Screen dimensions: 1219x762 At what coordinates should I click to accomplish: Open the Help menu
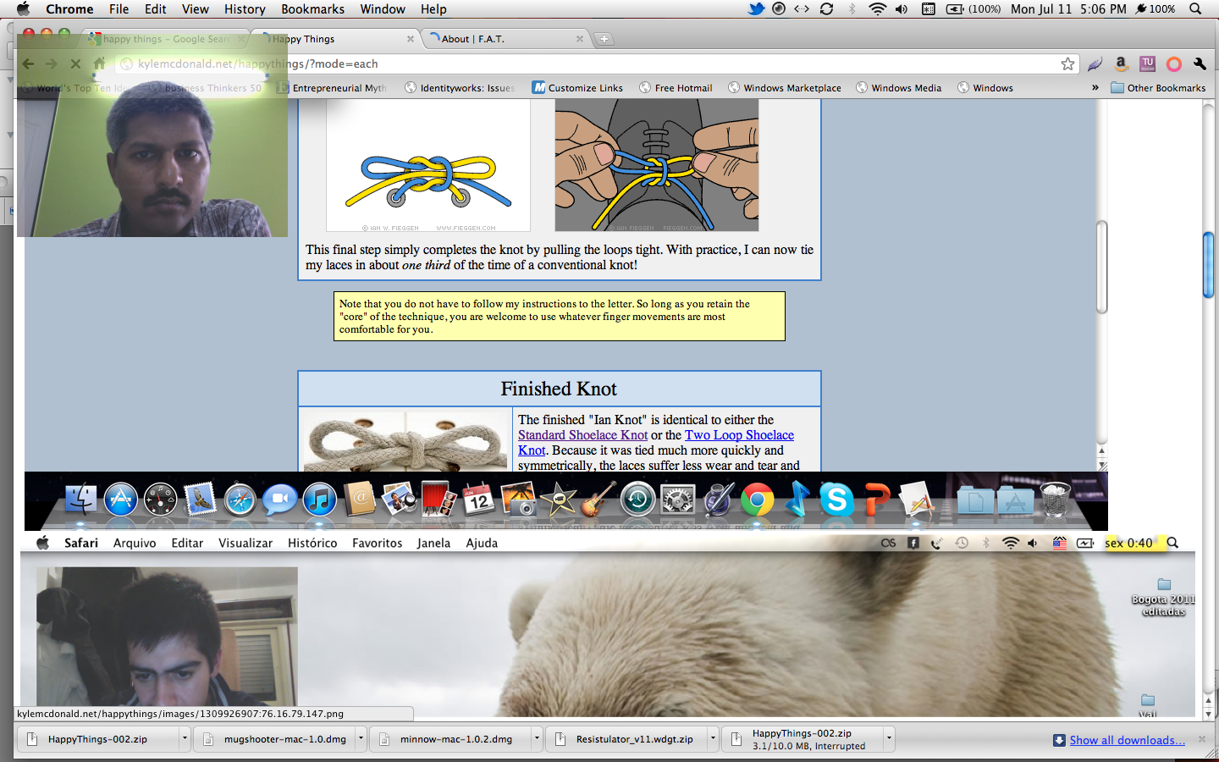coord(433,8)
